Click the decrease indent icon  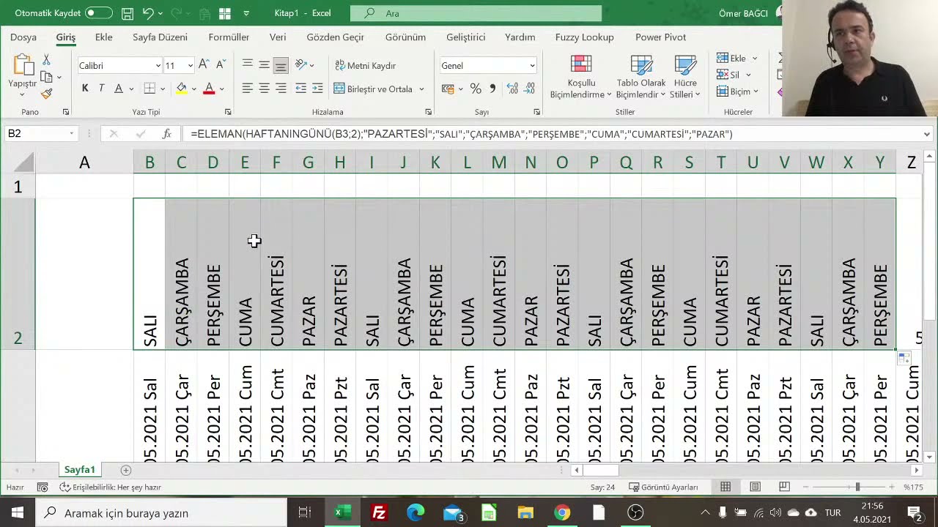(301, 89)
